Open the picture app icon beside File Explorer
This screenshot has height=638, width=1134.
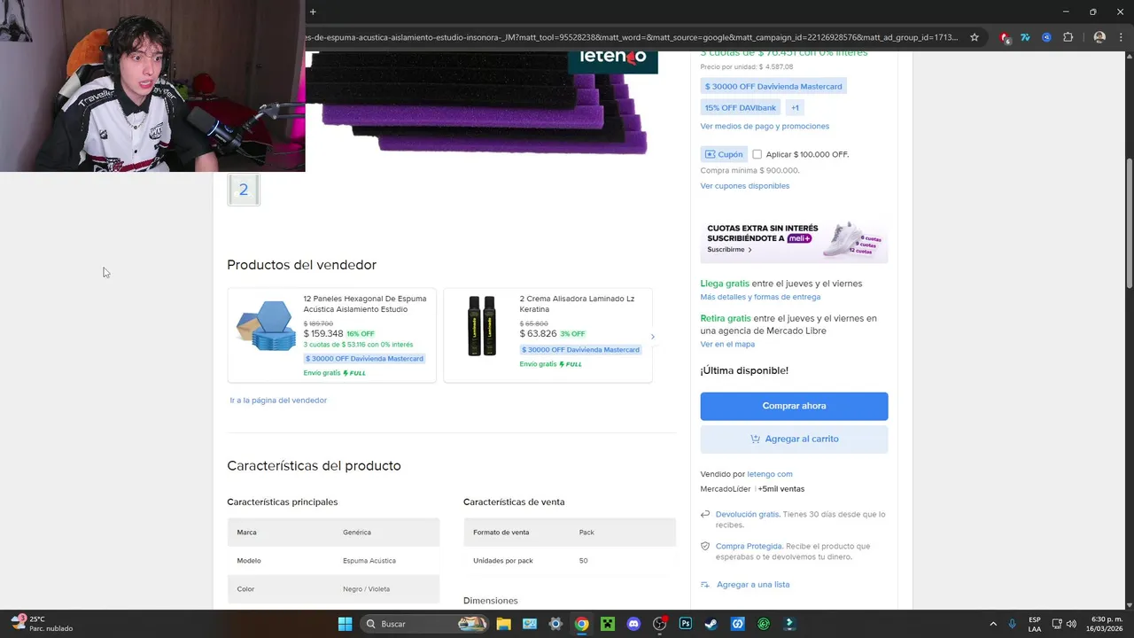tap(529, 624)
